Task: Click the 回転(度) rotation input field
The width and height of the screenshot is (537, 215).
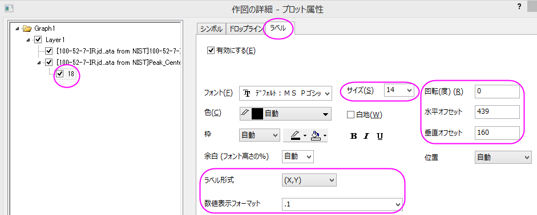Action: (497, 92)
